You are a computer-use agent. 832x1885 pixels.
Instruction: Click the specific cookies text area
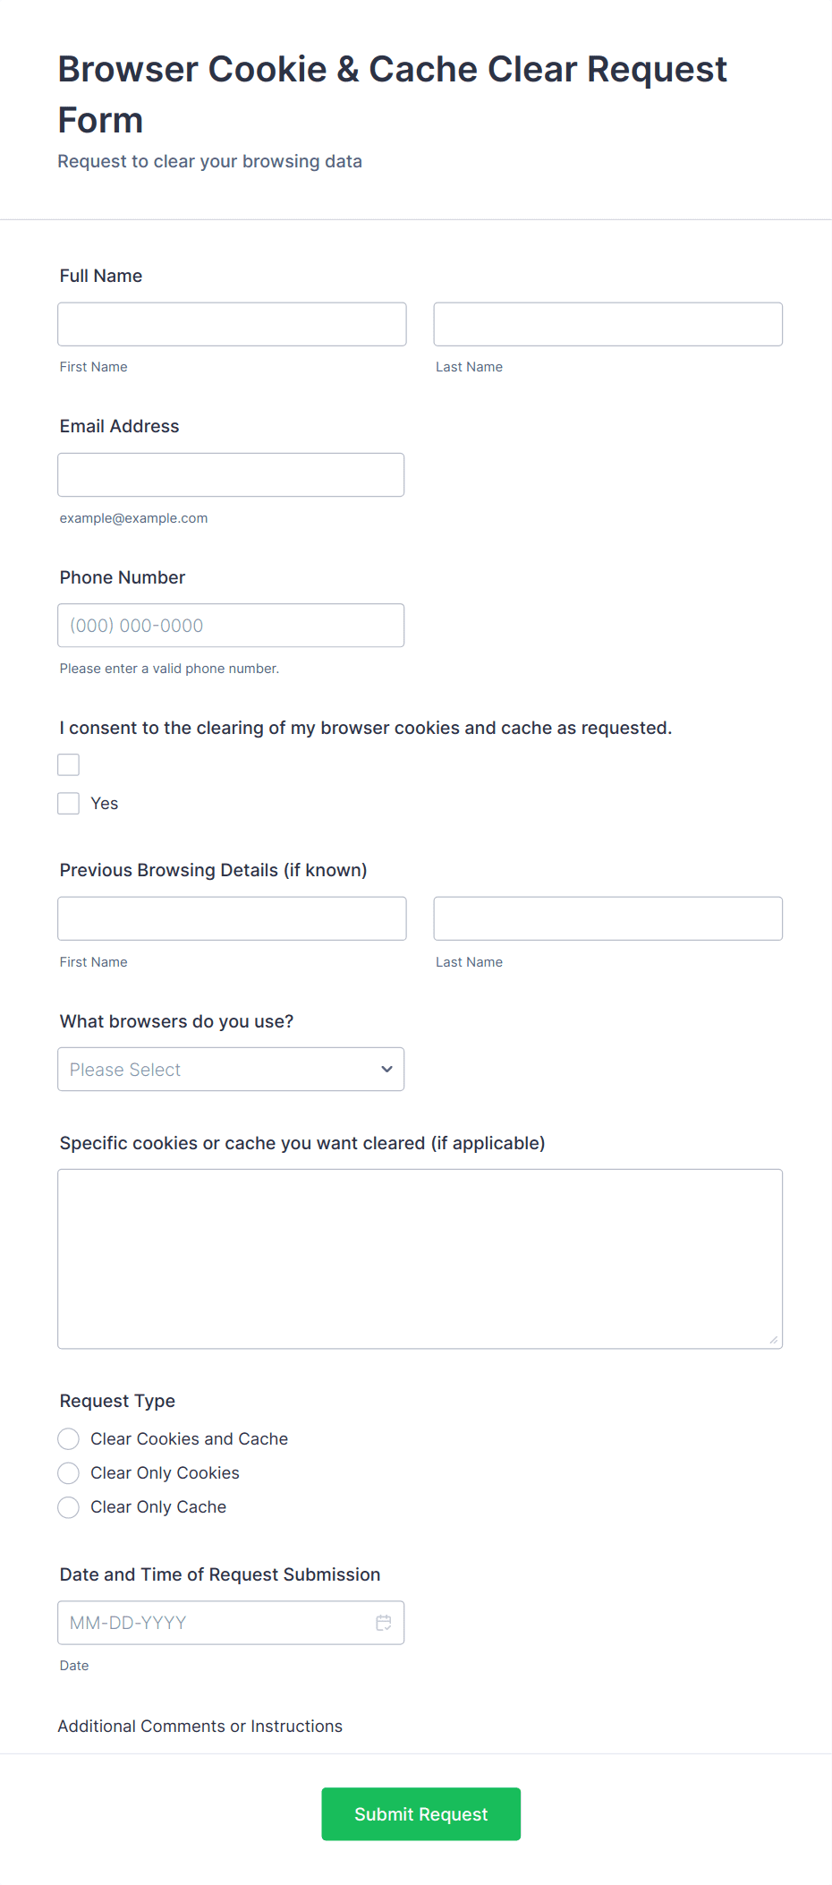420,1258
